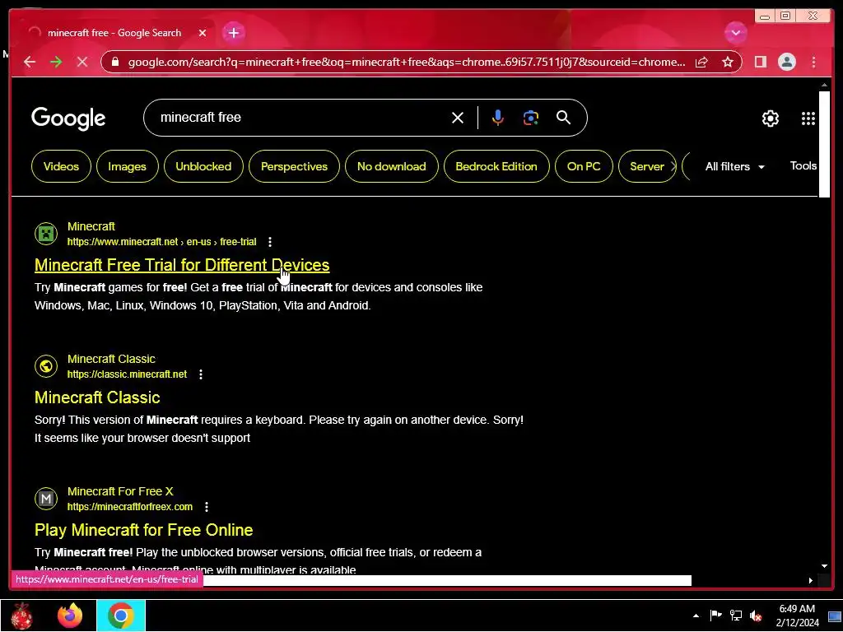This screenshot has width=843, height=632.
Task: Filter results by Videos
Action: [x=61, y=166]
